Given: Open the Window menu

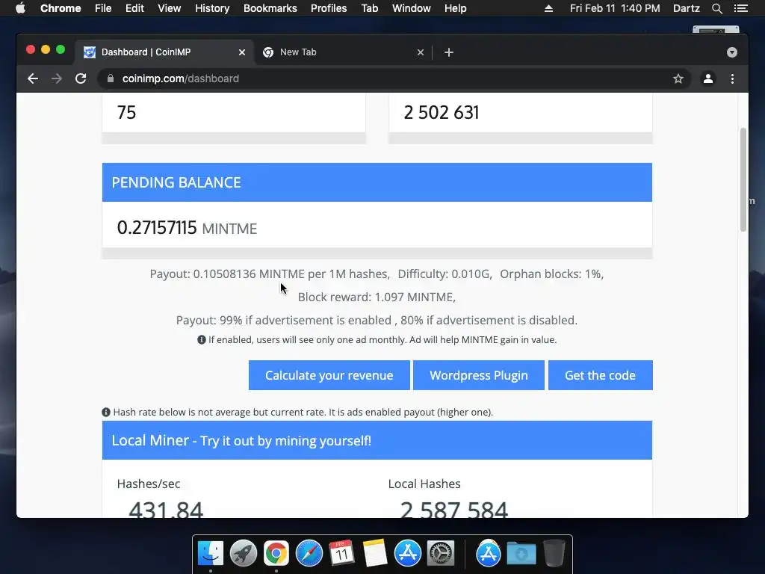Looking at the screenshot, I should [x=412, y=8].
